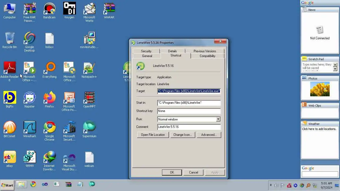This screenshot has width=340, height=191.
Task: Close the LimeWire Properties dialog
Action: [220, 41]
